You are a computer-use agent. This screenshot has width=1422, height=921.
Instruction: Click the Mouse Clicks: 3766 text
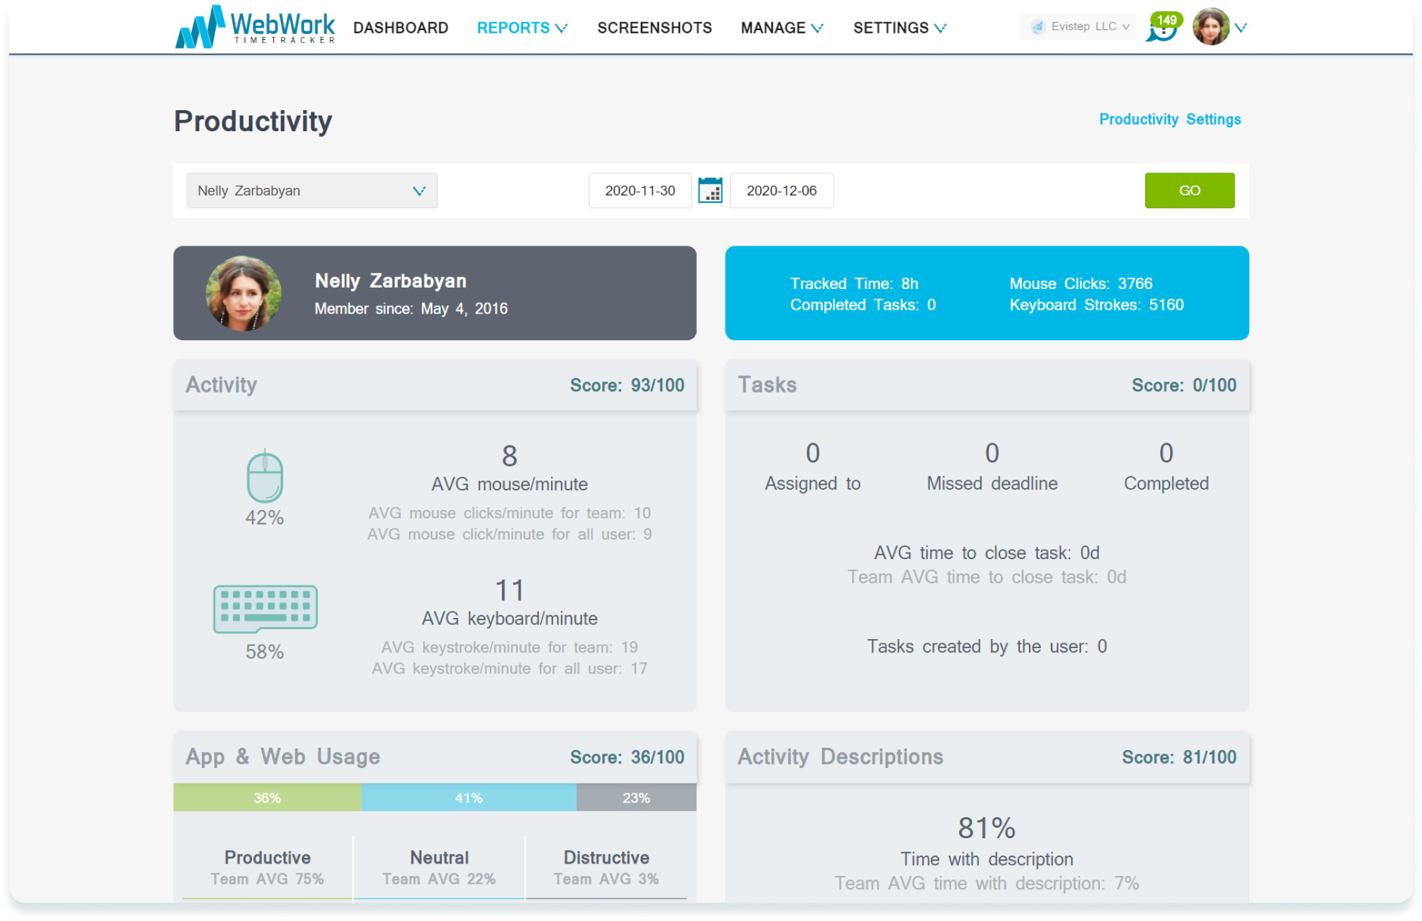(1081, 283)
